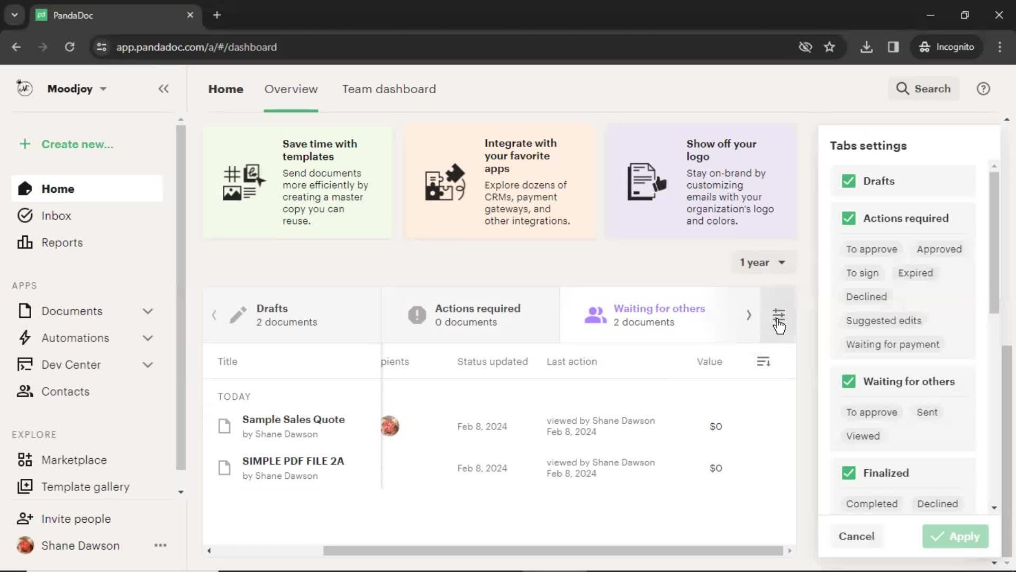The image size is (1016, 572).
Task: Click Invite people in the sidebar
Action: tap(76, 519)
